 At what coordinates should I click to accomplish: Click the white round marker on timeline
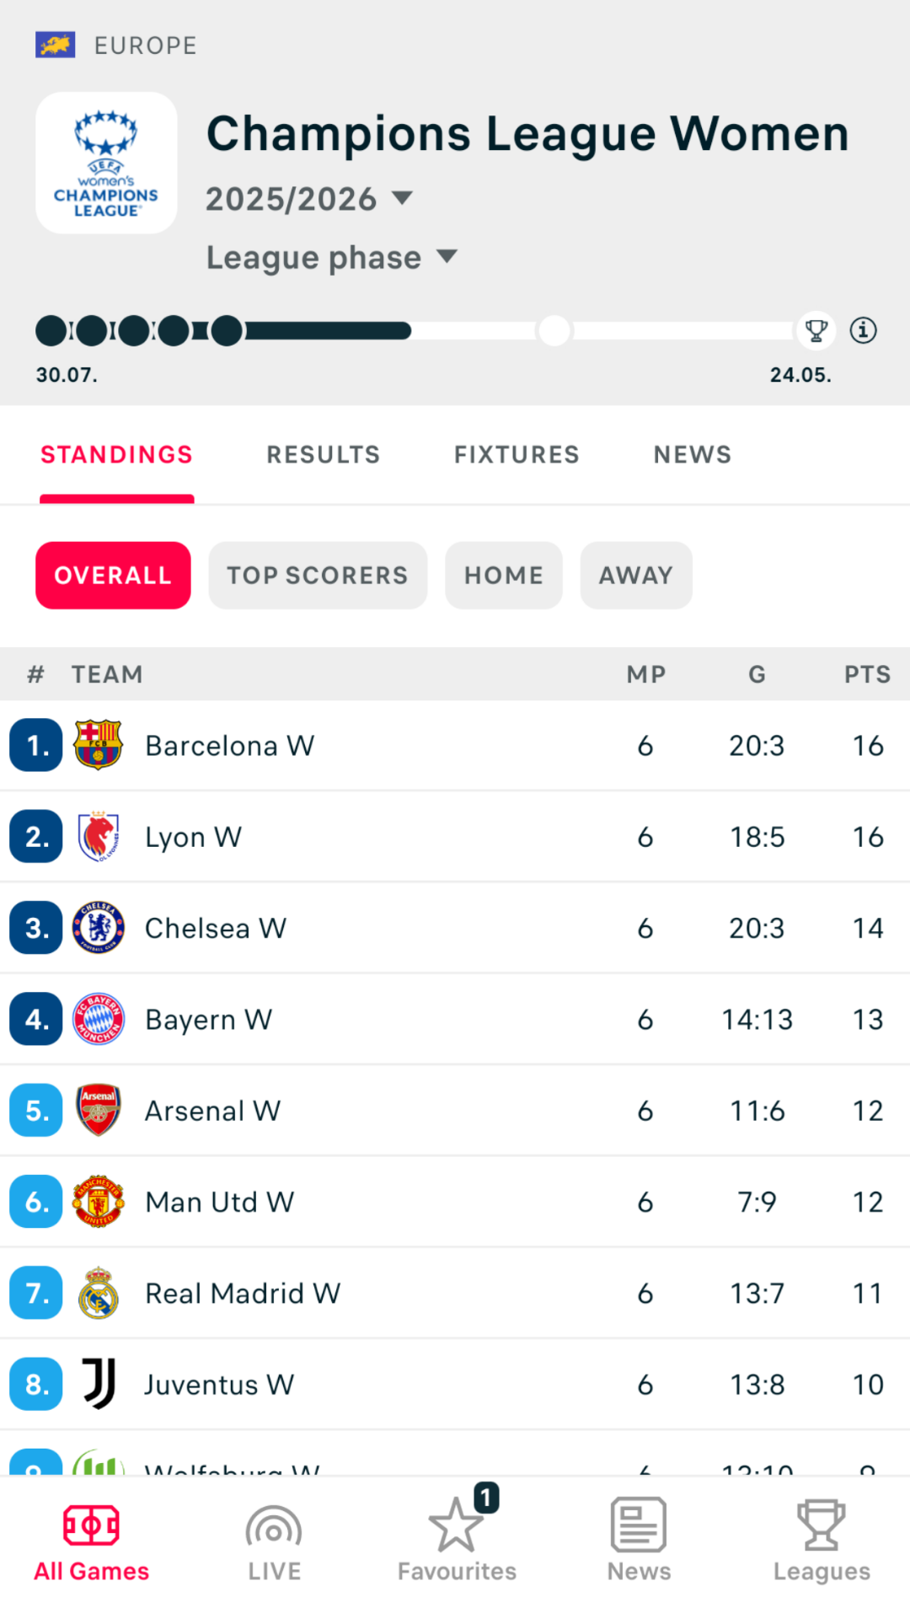click(554, 331)
